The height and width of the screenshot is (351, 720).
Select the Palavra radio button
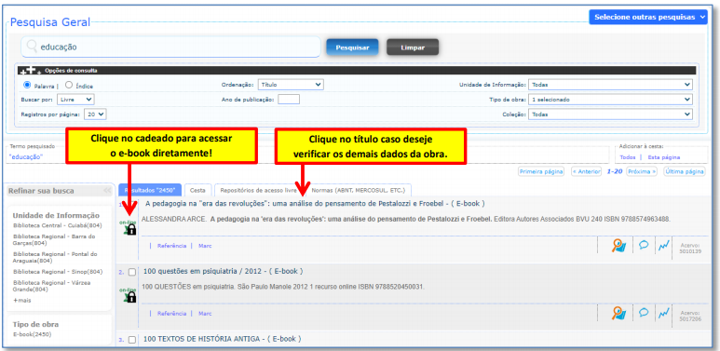[27, 85]
